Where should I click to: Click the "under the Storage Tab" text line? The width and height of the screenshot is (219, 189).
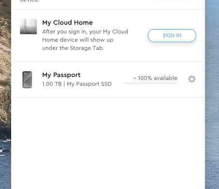72,48
